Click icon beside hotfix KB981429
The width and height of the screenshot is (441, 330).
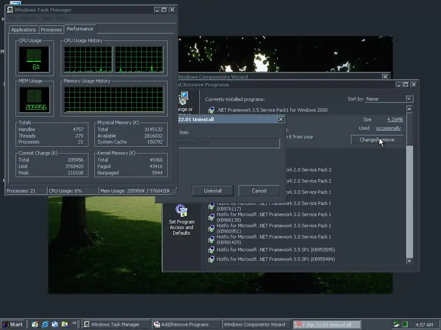coord(211,240)
